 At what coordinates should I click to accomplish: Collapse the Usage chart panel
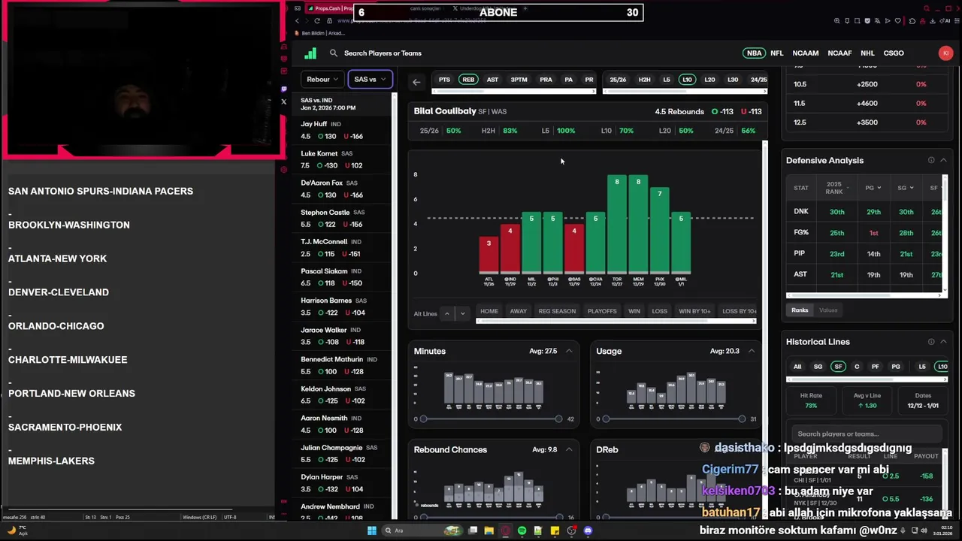(x=751, y=351)
